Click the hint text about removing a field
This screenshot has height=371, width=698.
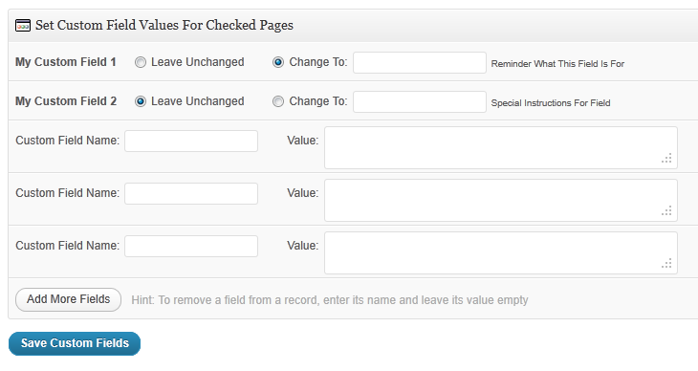tap(330, 300)
